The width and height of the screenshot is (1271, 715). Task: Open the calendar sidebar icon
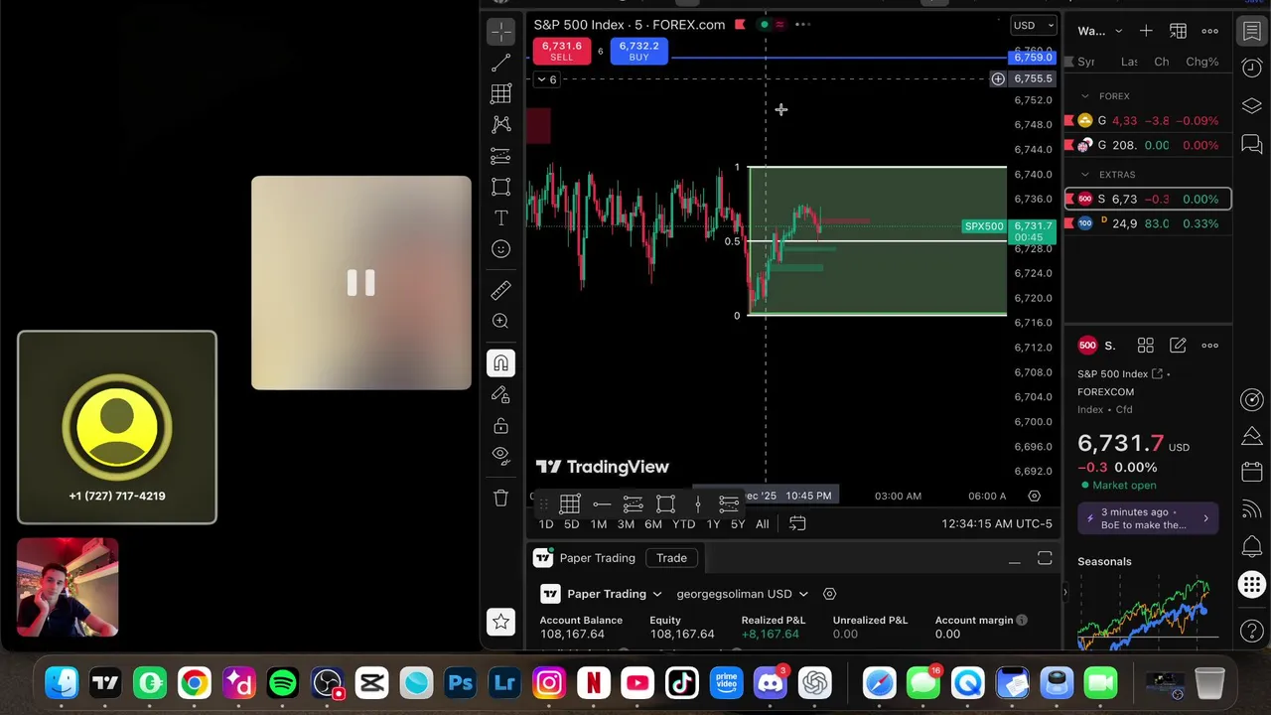point(1251,472)
